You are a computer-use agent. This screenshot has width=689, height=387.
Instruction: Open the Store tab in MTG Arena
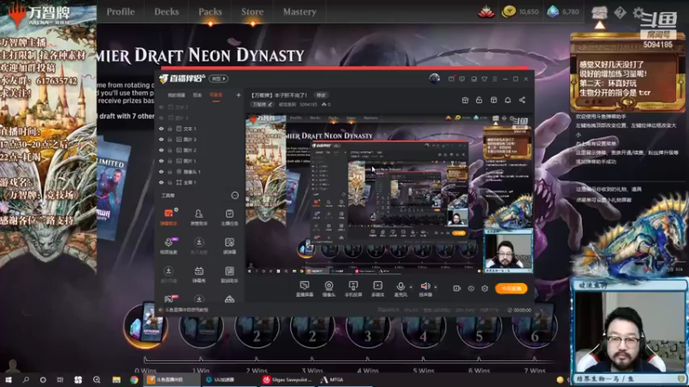(252, 12)
